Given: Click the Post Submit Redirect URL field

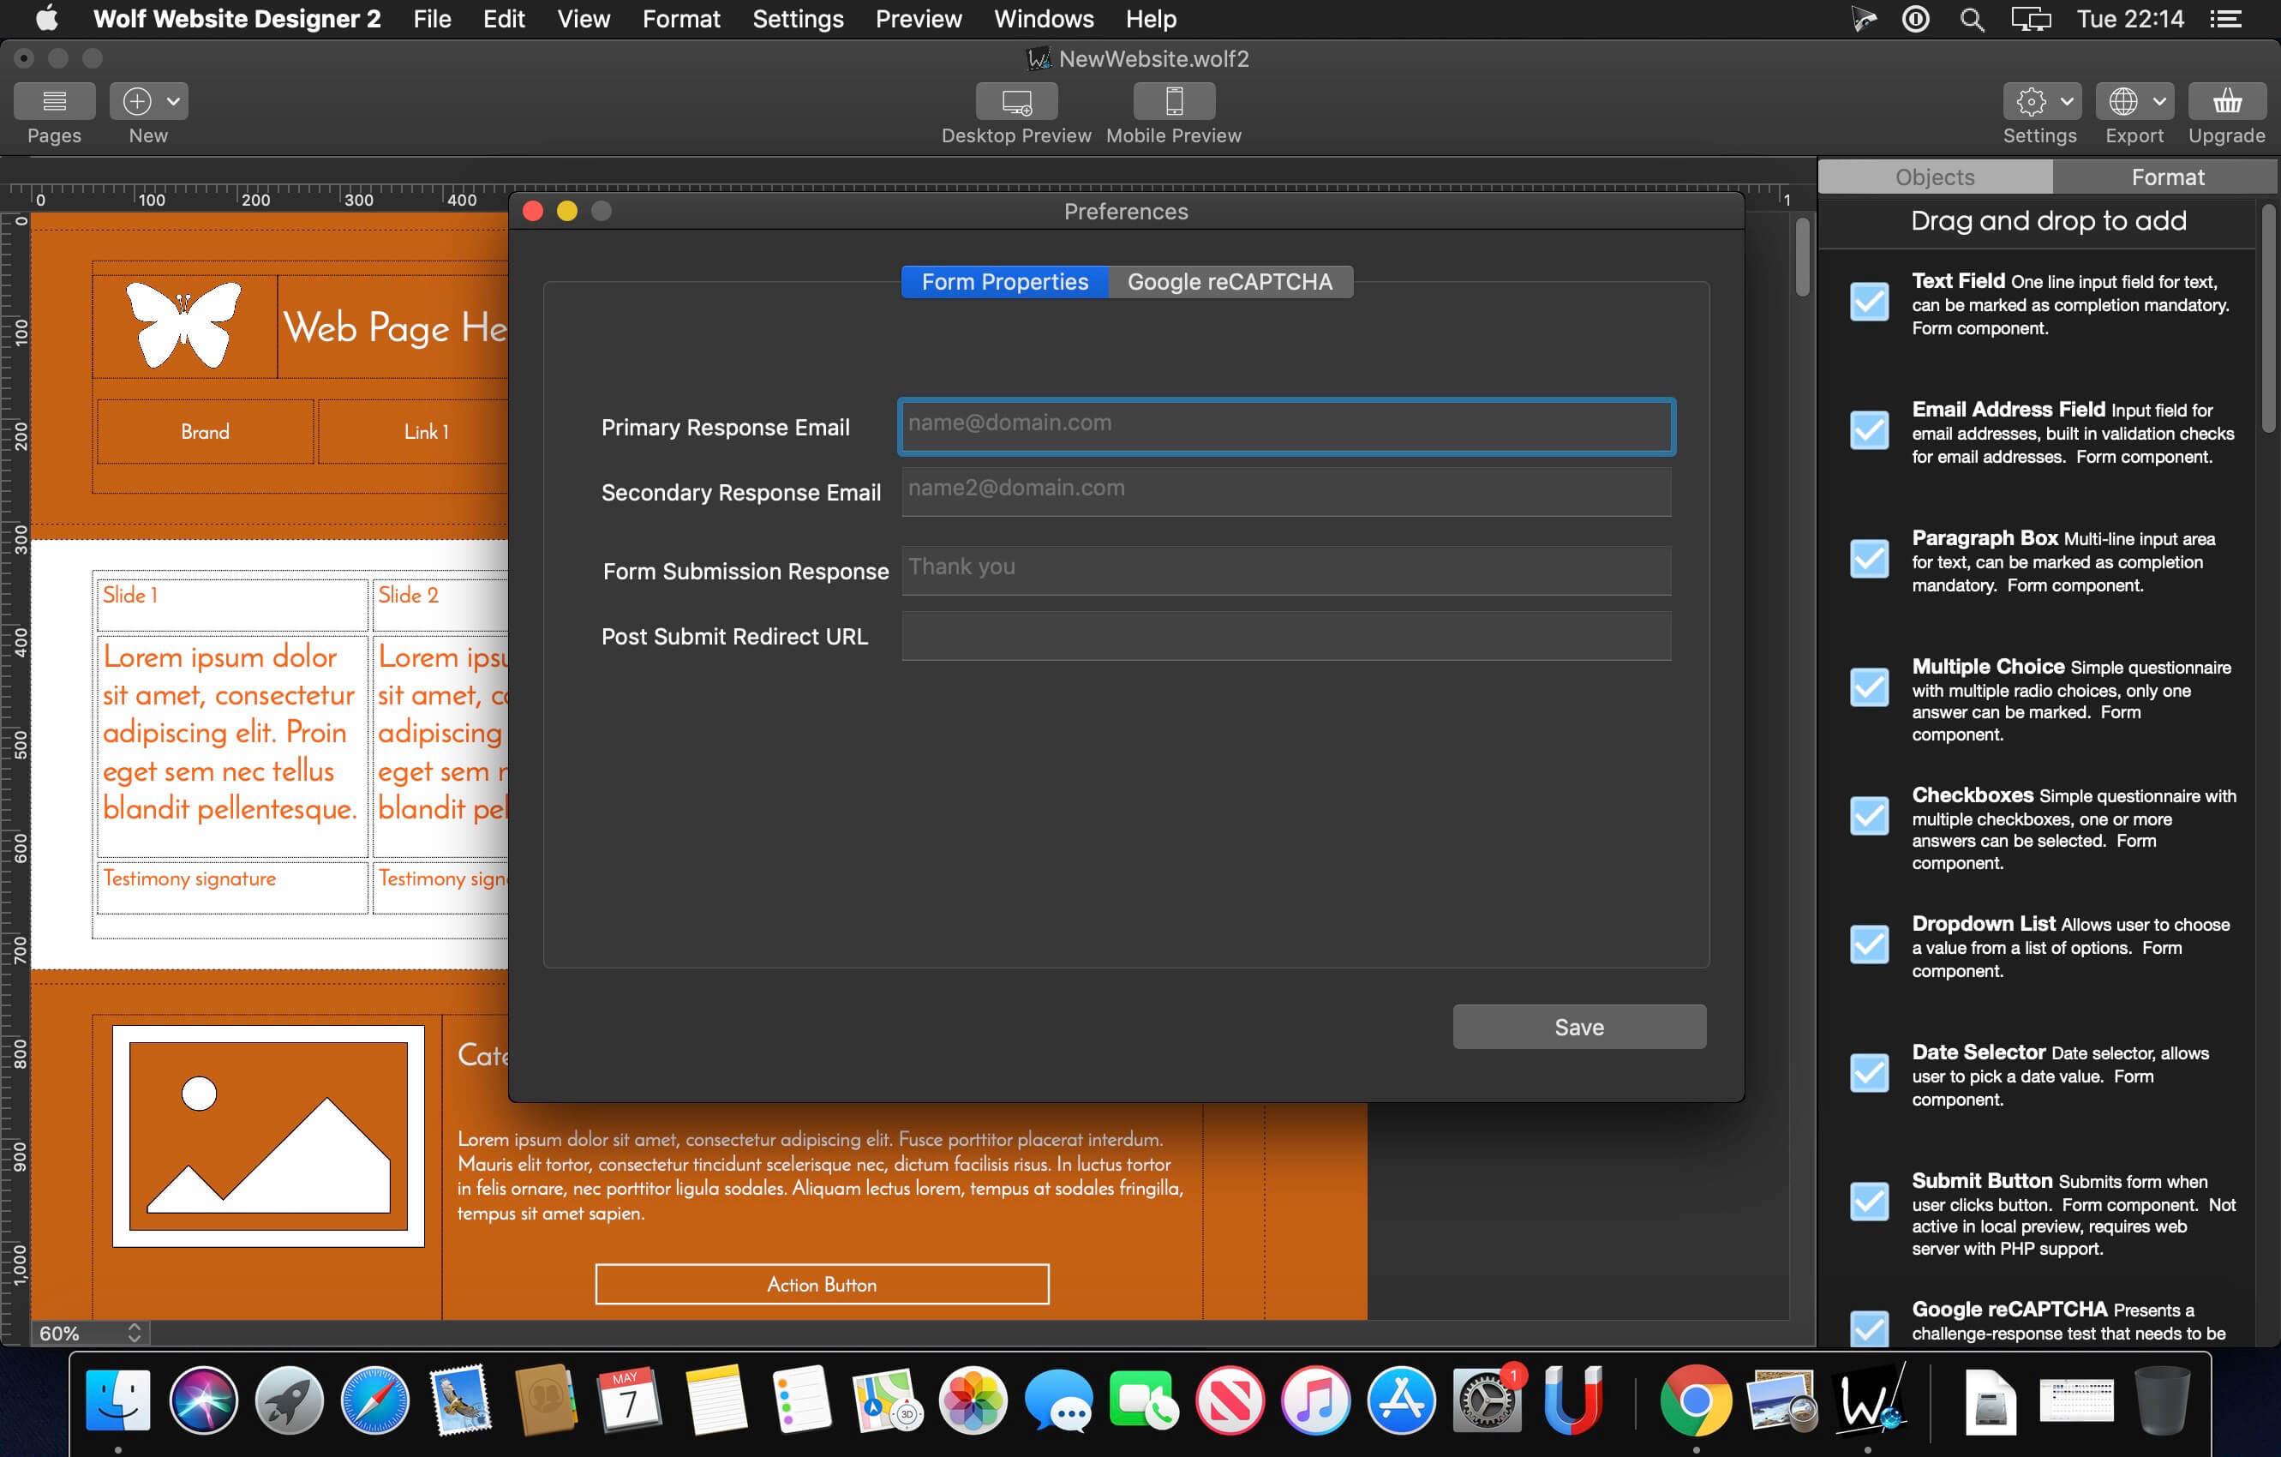Looking at the screenshot, I should 1285,636.
